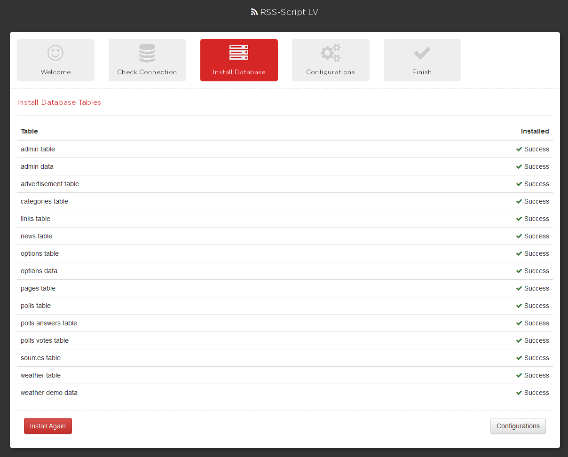
Task: Click the RSS-Script LV title text
Action: coord(289,12)
